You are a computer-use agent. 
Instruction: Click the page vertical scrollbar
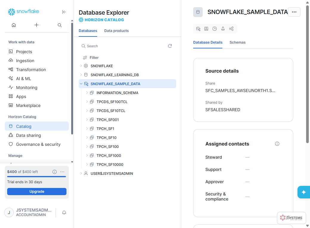(307, 74)
